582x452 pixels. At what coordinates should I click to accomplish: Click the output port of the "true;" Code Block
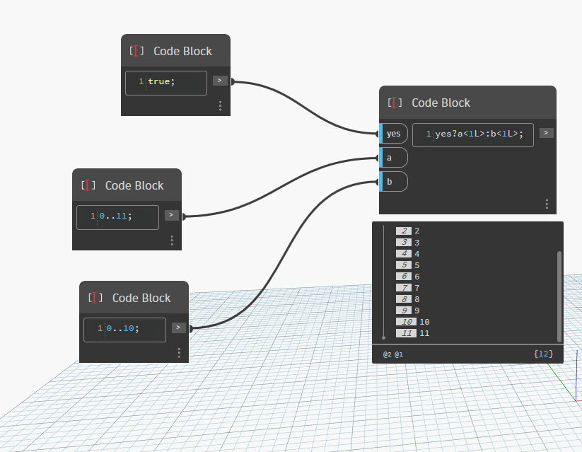[219, 80]
